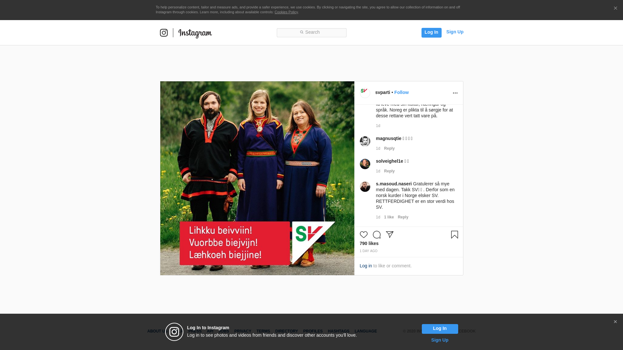This screenshot has width=623, height=350.
Task: Open the PRIVACY footer link
Action: (x=243, y=331)
